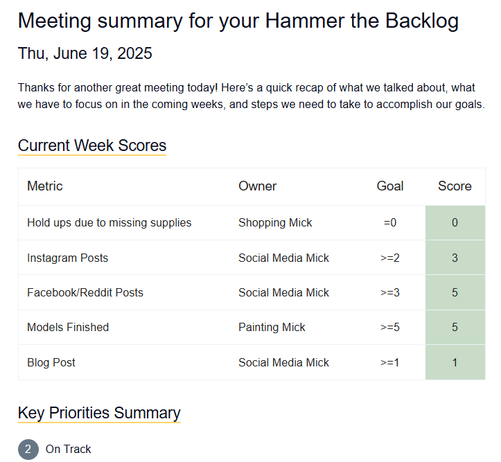Select the "On Track" status label

(68, 449)
